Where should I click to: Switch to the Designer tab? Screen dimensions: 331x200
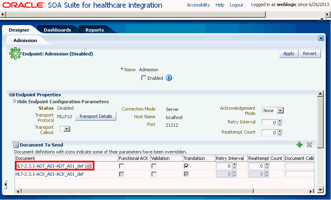click(19, 30)
